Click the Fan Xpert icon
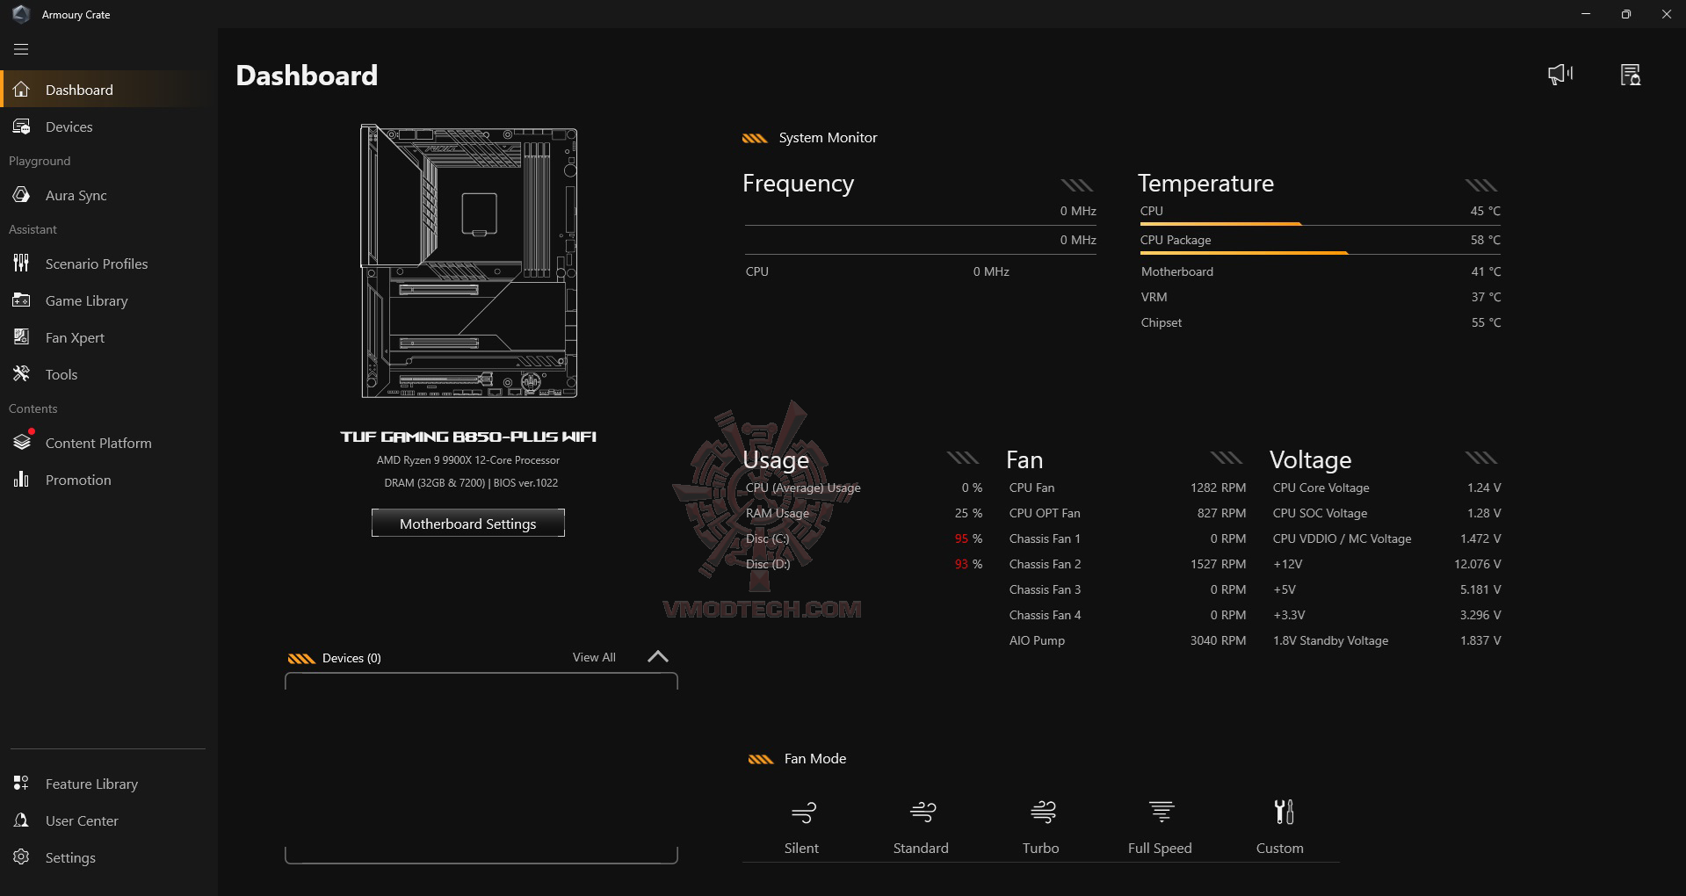The image size is (1686, 896). [21, 337]
